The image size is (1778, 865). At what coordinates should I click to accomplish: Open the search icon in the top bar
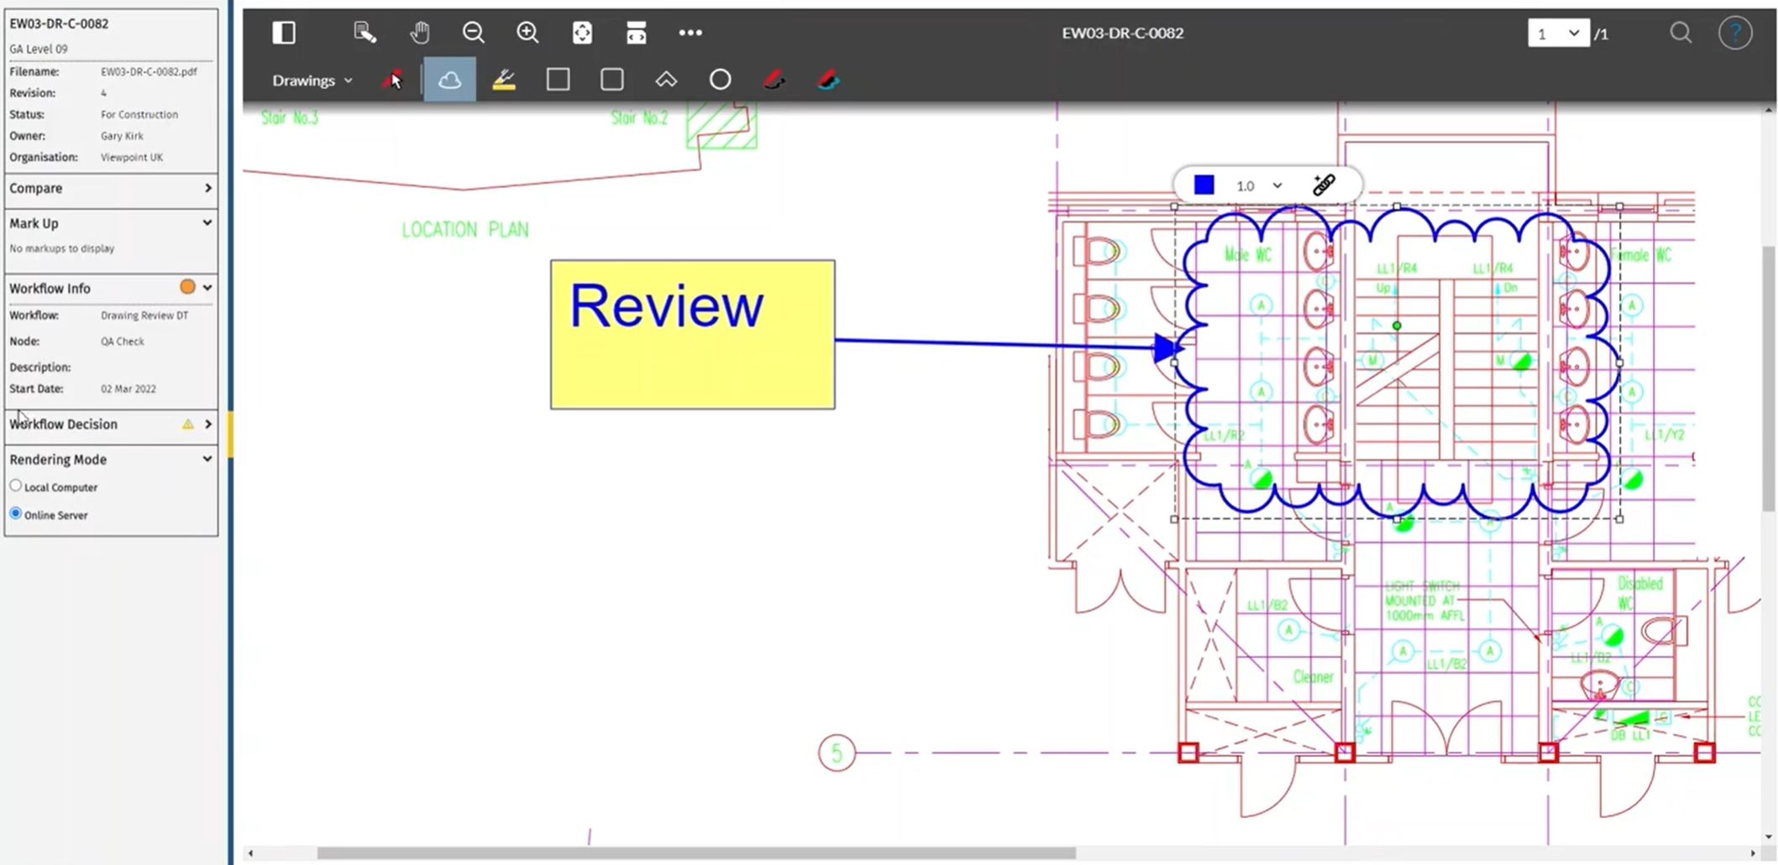pyautogui.click(x=1681, y=33)
